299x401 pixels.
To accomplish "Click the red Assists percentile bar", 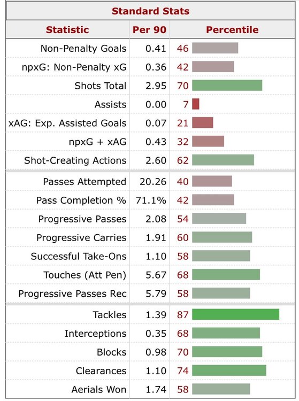I will [x=196, y=104].
